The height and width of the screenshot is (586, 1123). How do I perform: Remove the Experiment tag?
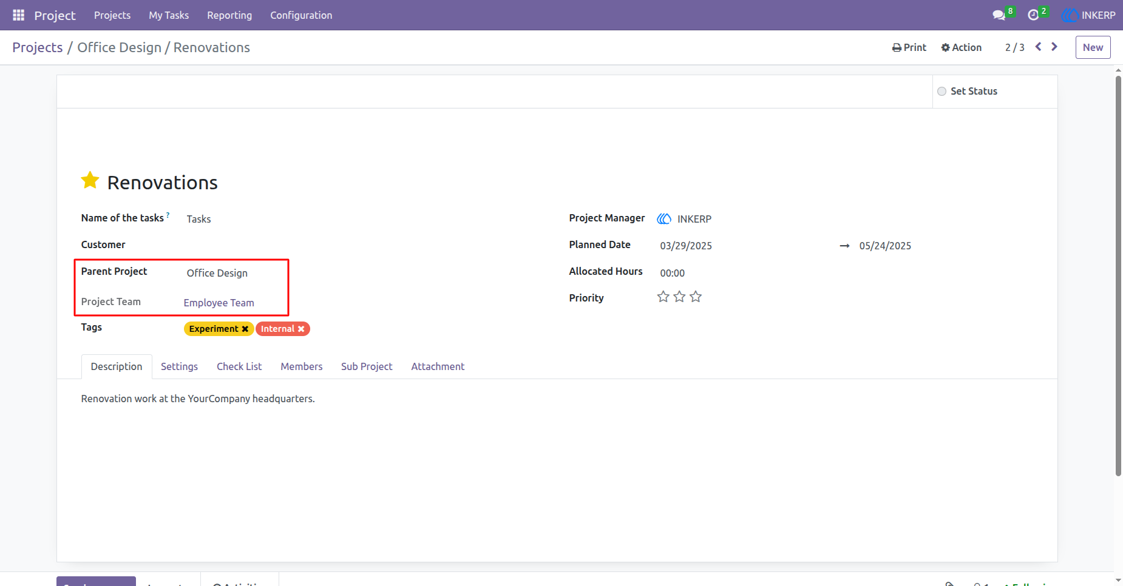(x=245, y=329)
